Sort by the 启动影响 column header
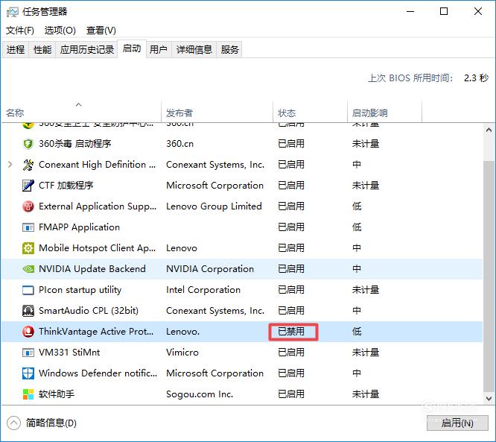The width and height of the screenshot is (496, 442). [384, 113]
